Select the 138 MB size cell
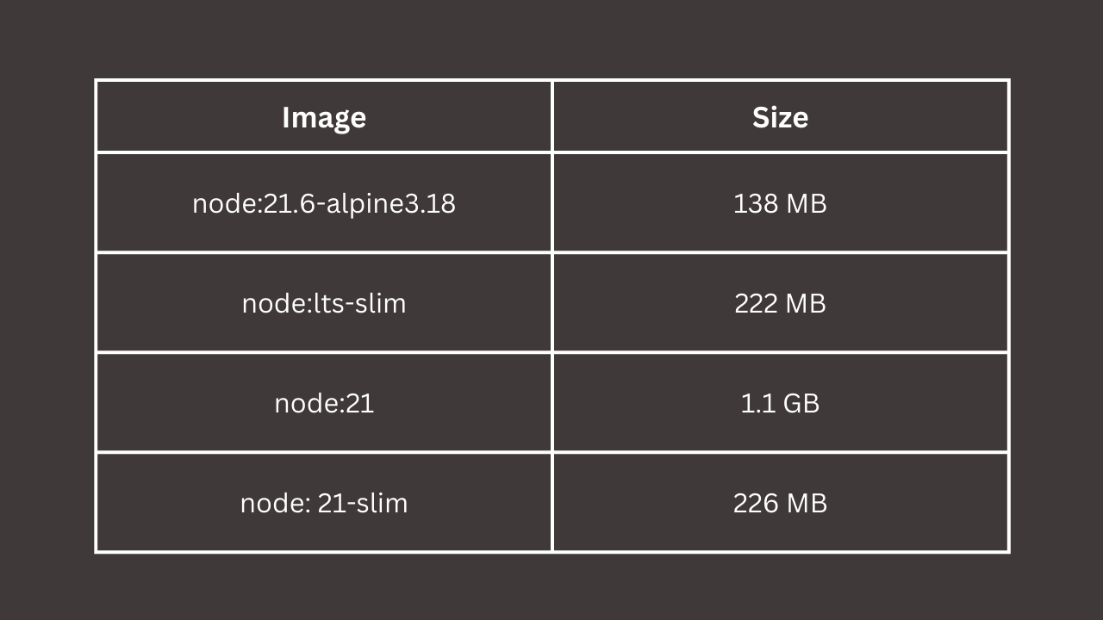Viewport: 1103px width, 620px height. point(780,203)
